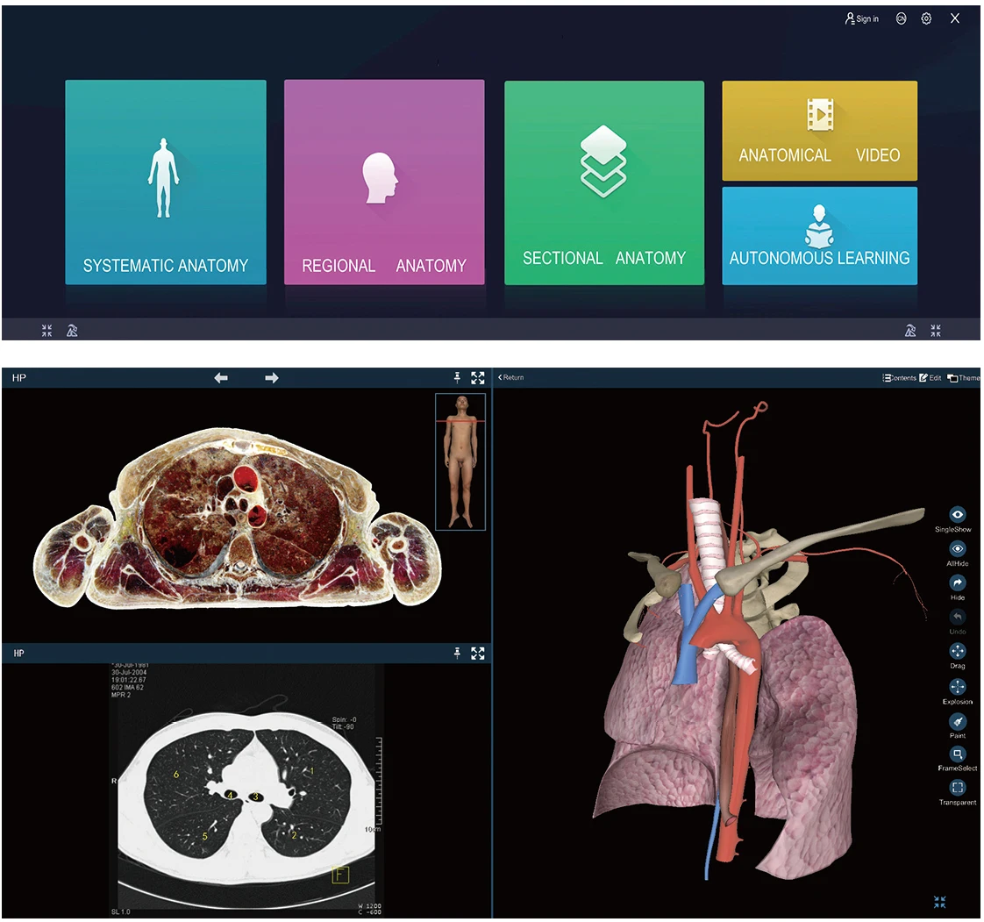Viewport: 984px width, 922px height.
Task: Click the body position locator thumbnail
Action: 460,461
